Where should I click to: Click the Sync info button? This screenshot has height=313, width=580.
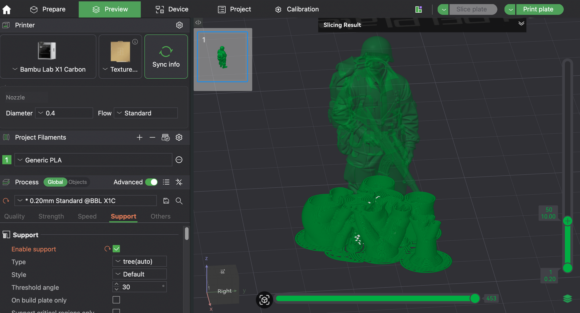point(166,57)
